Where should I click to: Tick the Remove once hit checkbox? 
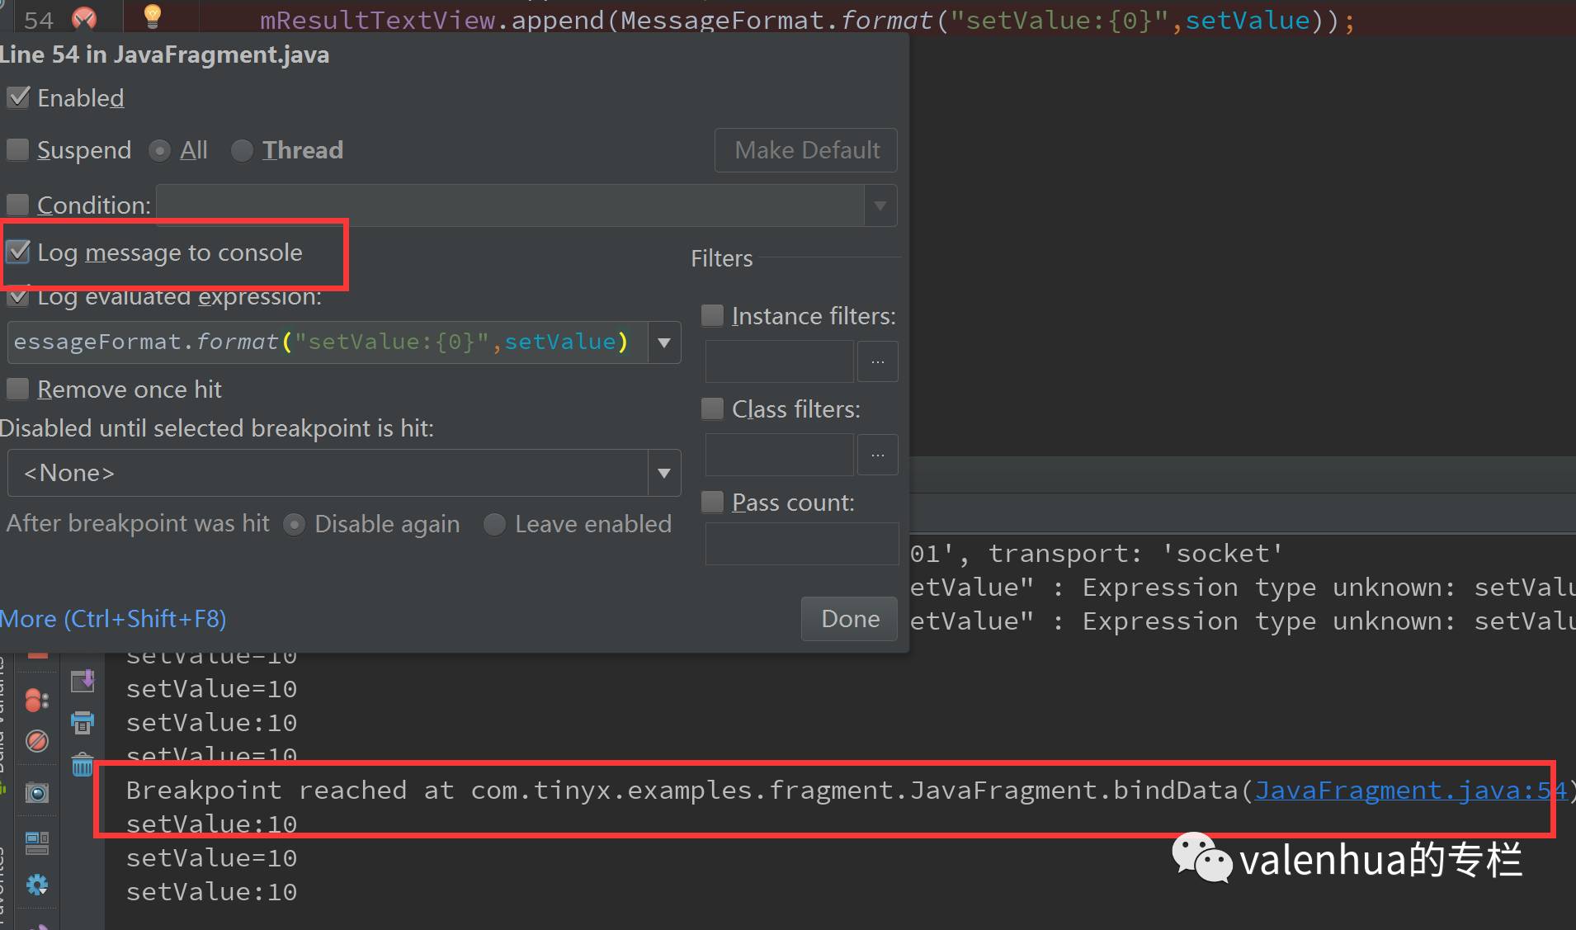(x=18, y=389)
